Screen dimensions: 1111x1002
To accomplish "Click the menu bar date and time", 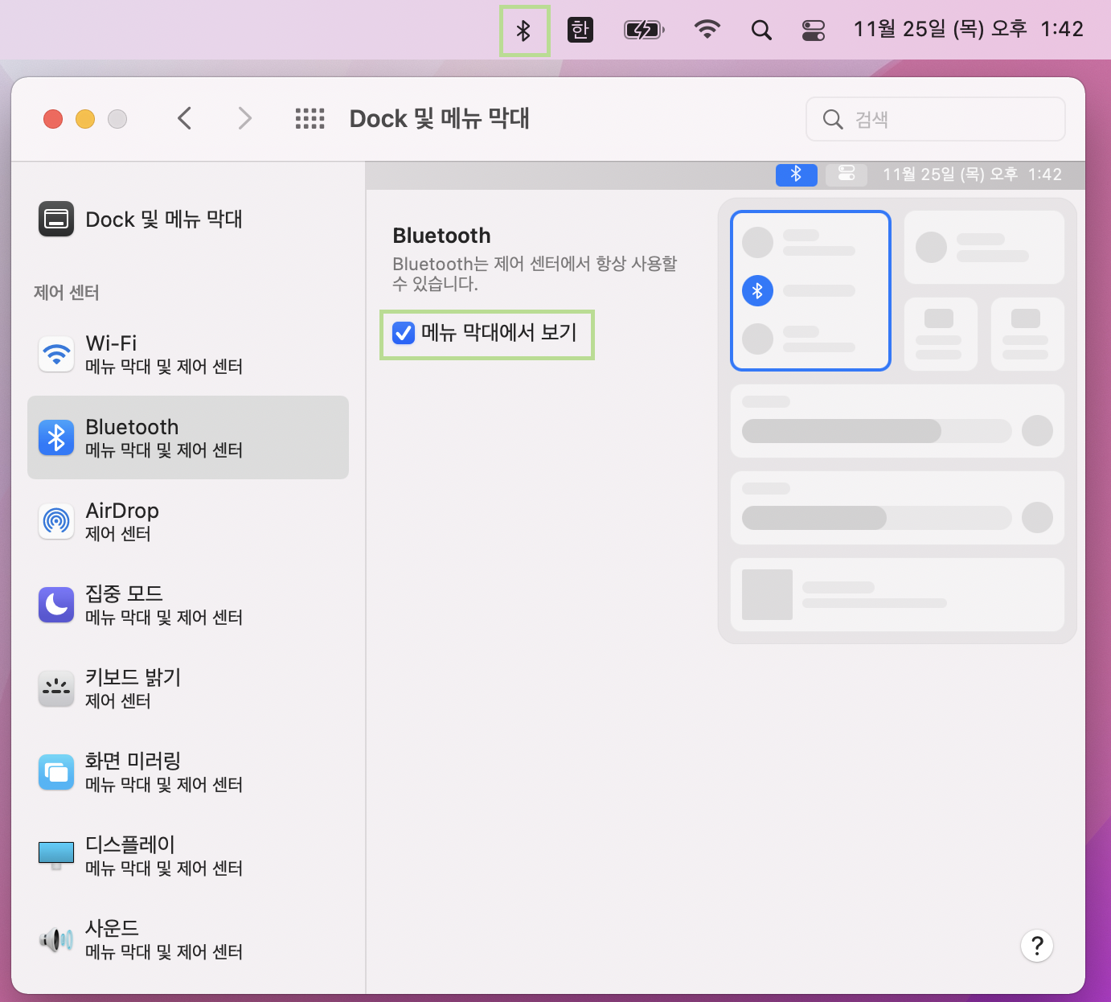I will 968,30.
